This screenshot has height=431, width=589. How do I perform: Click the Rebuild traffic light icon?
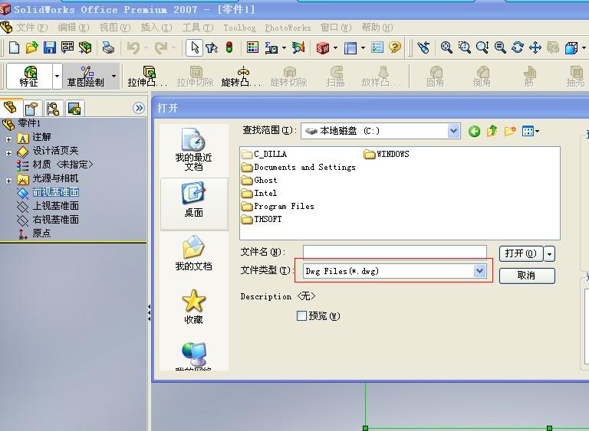[229, 47]
